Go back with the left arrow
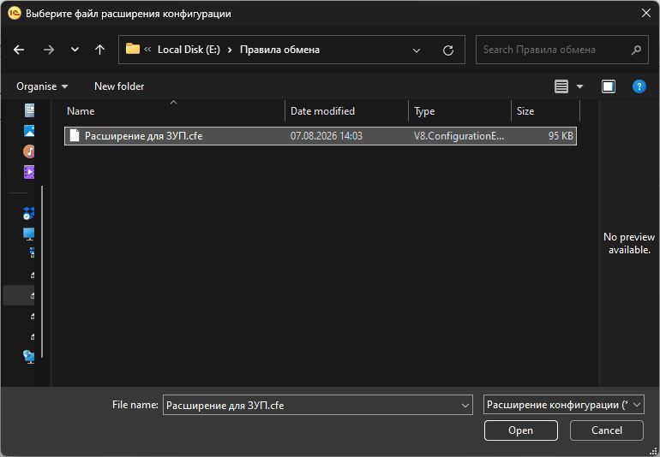The width and height of the screenshot is (660, 457). click(x=19, y=50)
